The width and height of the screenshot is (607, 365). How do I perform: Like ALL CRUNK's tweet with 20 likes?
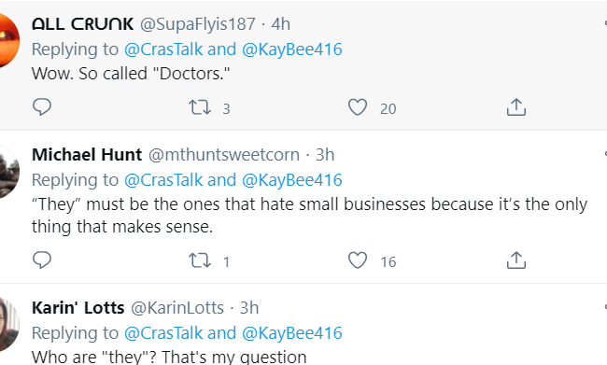tap(358, 107)
